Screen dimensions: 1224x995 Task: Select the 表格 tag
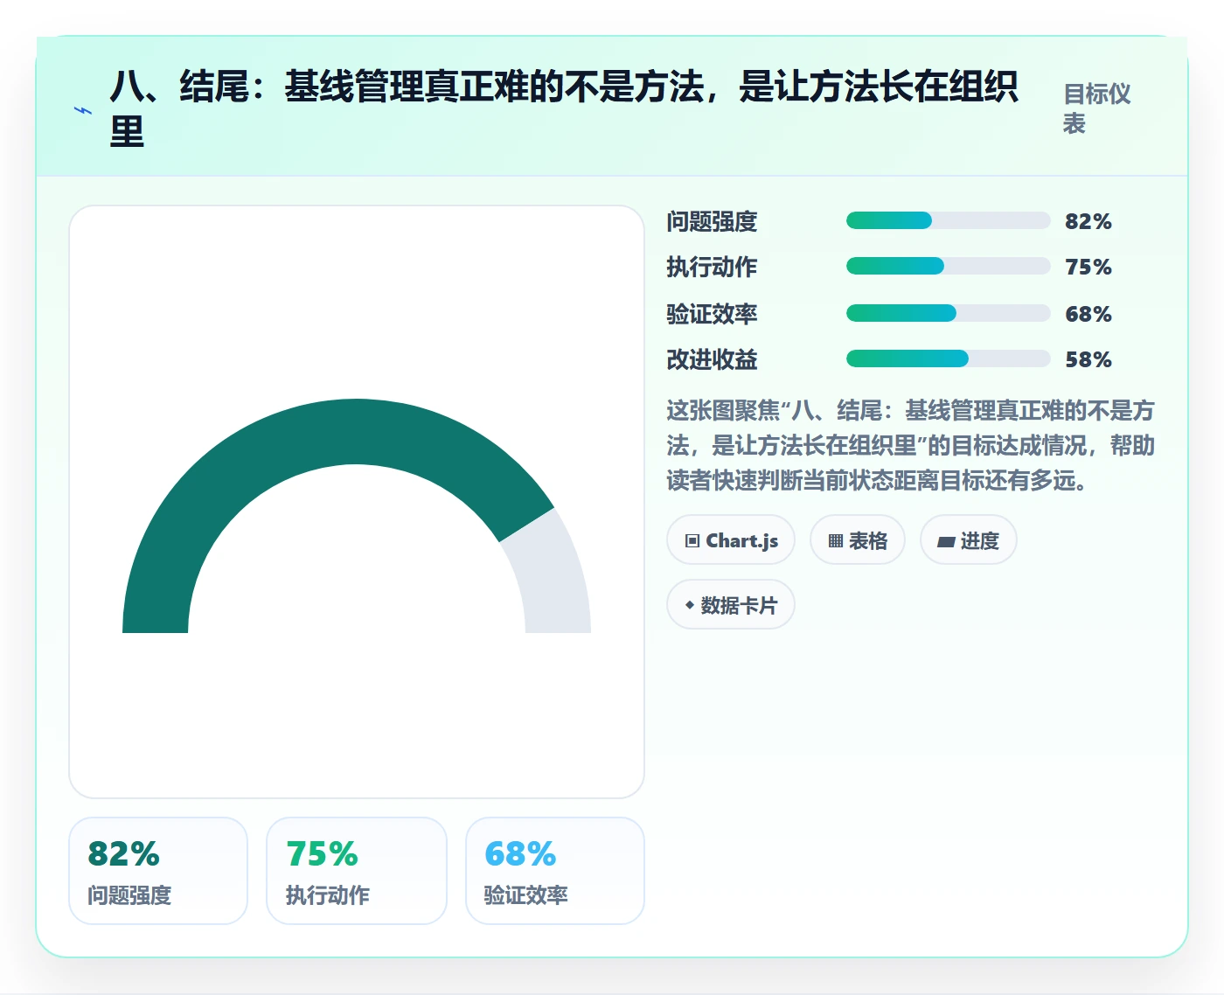(858, 540)
